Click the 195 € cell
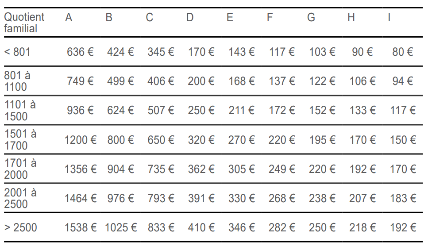The width and height of the screenshot is (428, 246). click(x=322, y=140)
